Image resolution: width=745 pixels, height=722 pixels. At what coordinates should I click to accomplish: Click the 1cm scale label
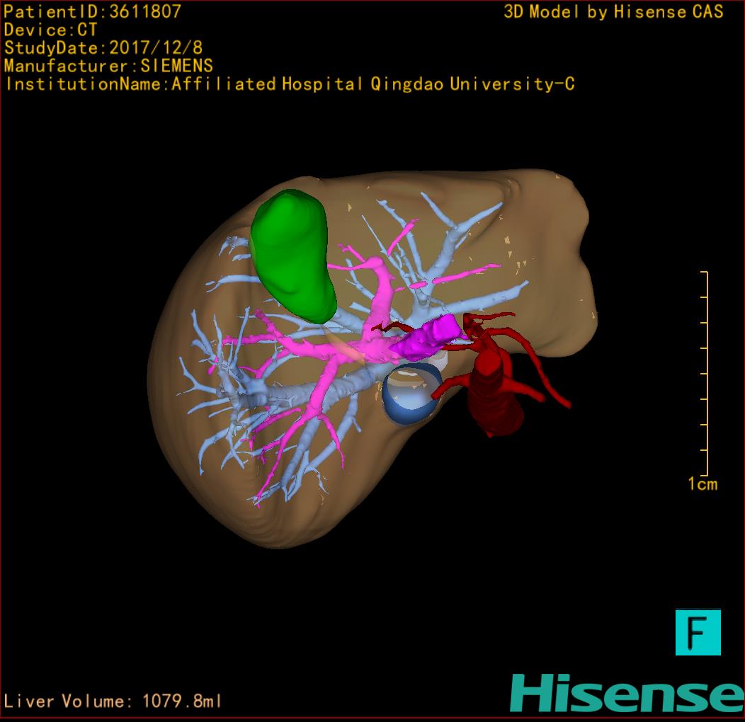click(x=703, y=484)
